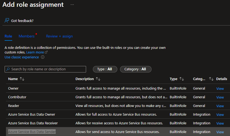Open the Type : All filter
The height and width of the screenshot is (136, 230).
point(105,69)
